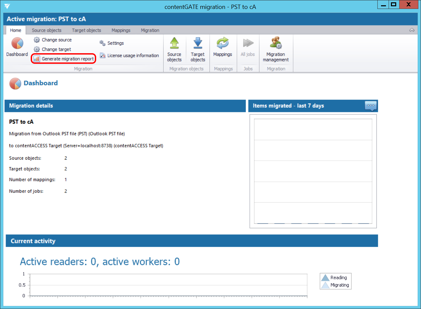Switch to the Source objects tab
The height and width of the screenshot is (309, 421).
(x=47, y=30)
